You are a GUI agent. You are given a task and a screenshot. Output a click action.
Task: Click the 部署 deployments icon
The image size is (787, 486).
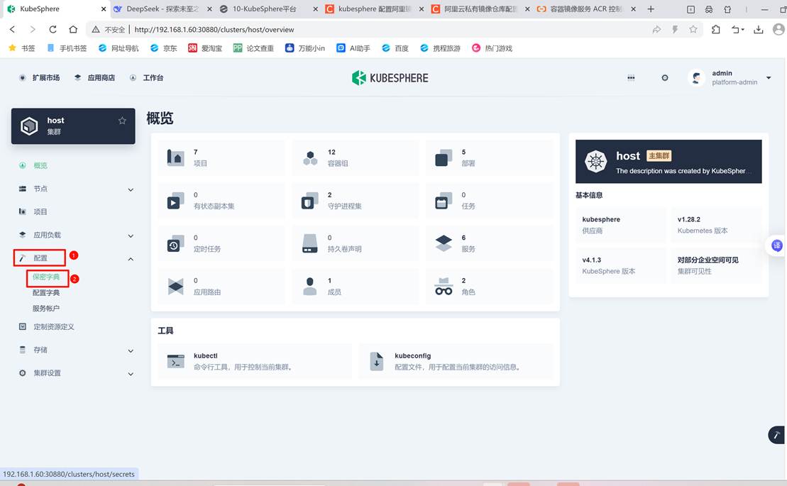tap(444, 158)
